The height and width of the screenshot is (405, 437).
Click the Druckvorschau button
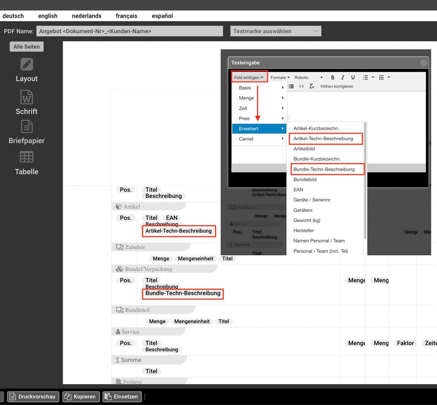pyautogui.click(x=33, y=396)
